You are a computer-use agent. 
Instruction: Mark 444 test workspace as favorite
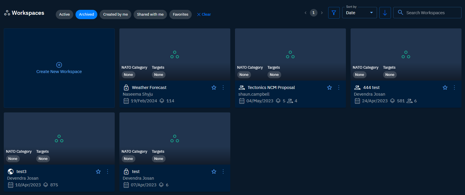click(x=445, y=88)
